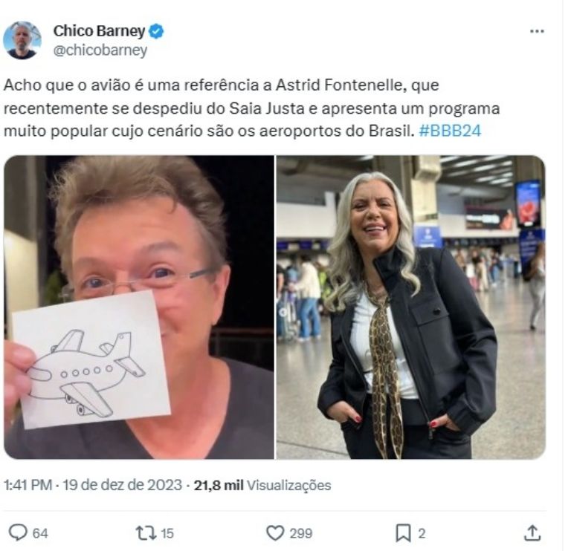Screen dimensions: 571x551
Task: Click the share upload icon
Action: click(532, 533)
